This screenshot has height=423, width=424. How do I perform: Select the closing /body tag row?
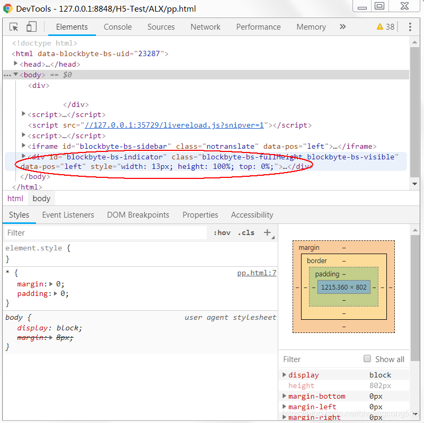[35, 176]
